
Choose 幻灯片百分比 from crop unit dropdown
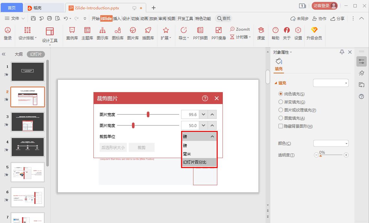[x=199, y=162]
